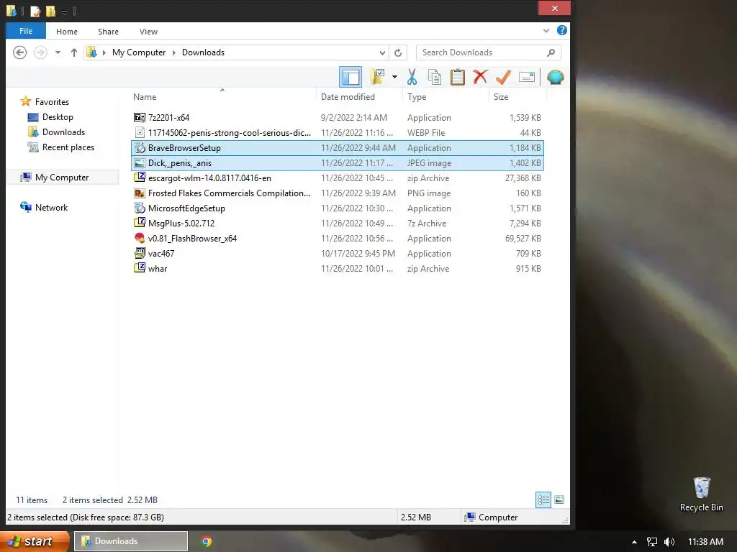The height and width of the screenshot is (552, 737).
Task: Select My Computer in navigation pane
Action: click(x=63, y=178)
